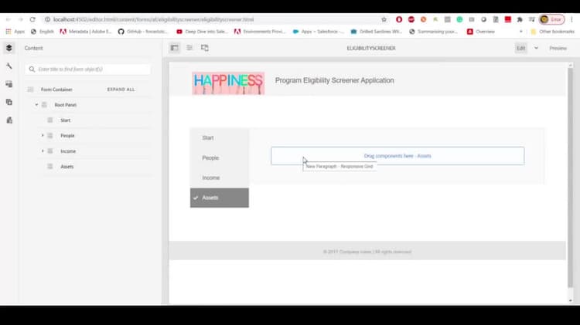Open the Apps bookmark shortcut

coord(15,32)
